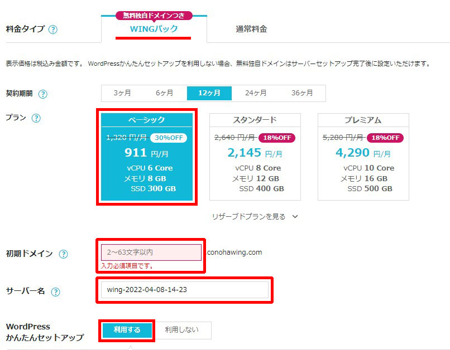This screenshot has height=350, width=450.
Task: Expand リザーブドプランを見る section
Action: 255,217
